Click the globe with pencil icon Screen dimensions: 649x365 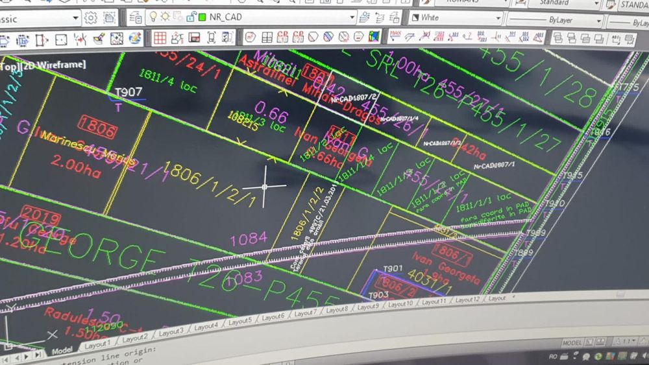pyautogui.click(x=134, y=38)
